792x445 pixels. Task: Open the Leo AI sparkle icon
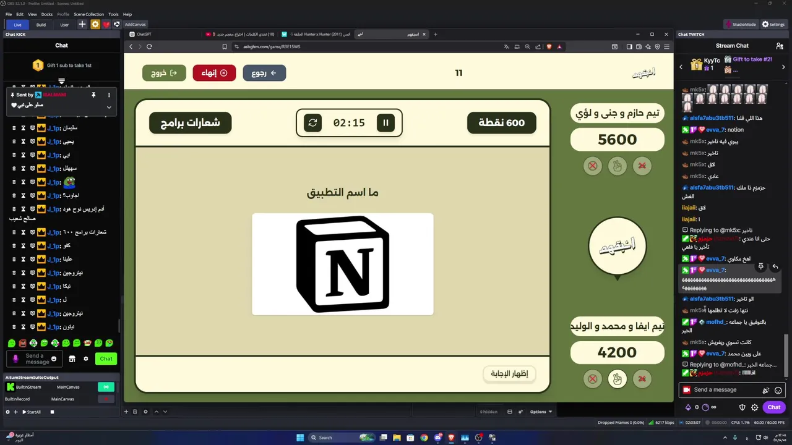(x=648, y=46)
